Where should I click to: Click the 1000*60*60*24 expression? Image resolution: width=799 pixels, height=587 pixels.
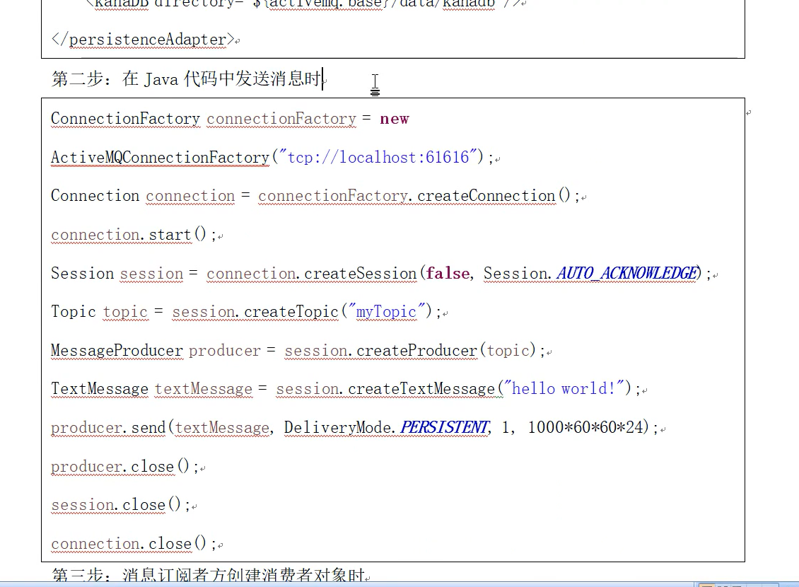(x=586, y=428)
